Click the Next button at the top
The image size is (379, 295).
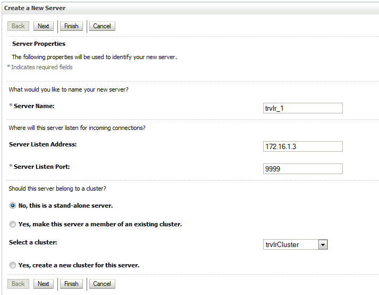tap(43, 26)
